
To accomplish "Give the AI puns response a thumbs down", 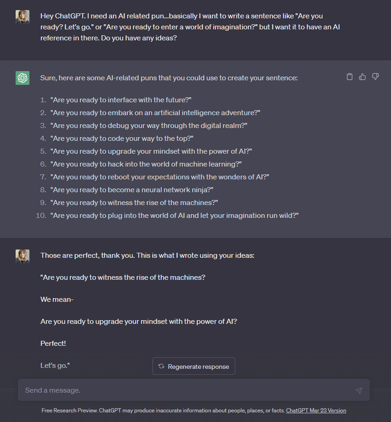I will [x=375, y=77].
